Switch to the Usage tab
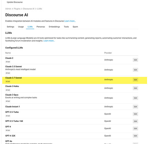The image size is (167, 144). pos(21,27)
